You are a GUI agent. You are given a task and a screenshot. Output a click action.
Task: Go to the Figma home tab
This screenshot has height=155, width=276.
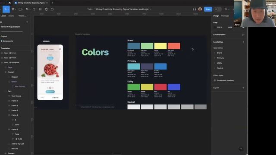pyautogui.click(x=9, y=3)
